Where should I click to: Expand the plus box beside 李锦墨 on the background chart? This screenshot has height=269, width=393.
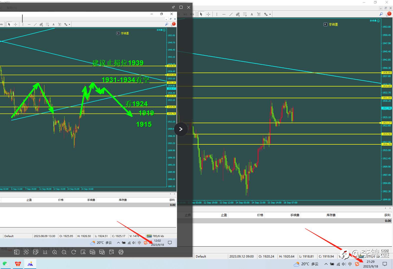(x=325, y=24)
